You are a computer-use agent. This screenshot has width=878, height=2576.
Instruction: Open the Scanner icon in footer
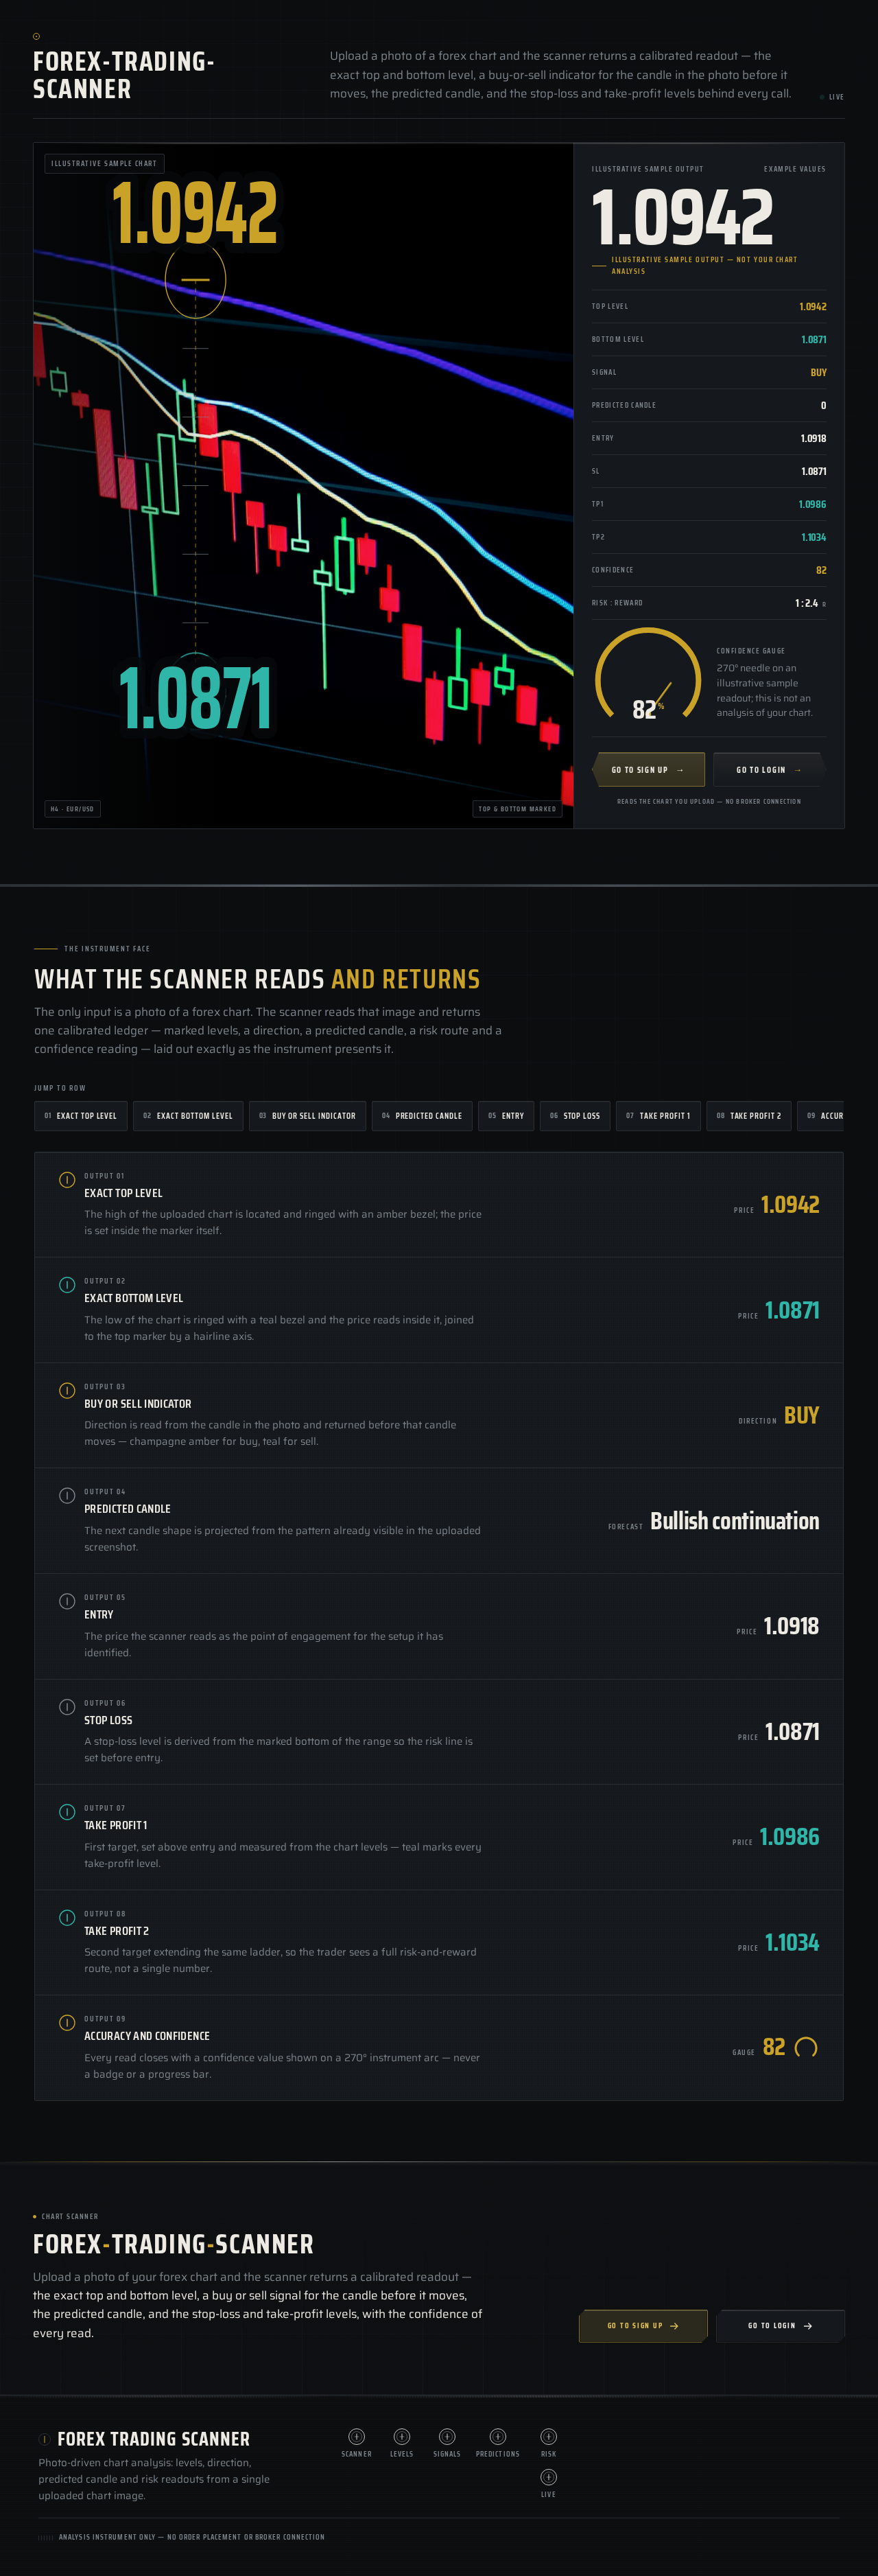pyautogui.click(x=357, y=2436)
